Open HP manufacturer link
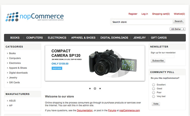The width and height of the screenshot is (190, 116). point(11,105)
